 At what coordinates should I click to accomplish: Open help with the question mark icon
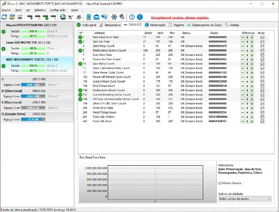click(x=132, y=17)
